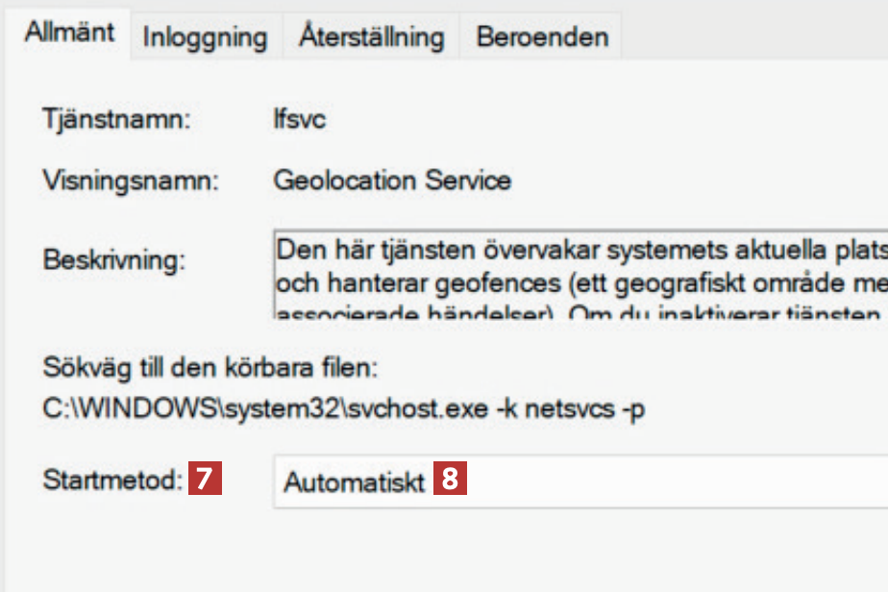888x592 pixels.
Task: Select the Beroenden tab
Action: click(x=542, y=37)
